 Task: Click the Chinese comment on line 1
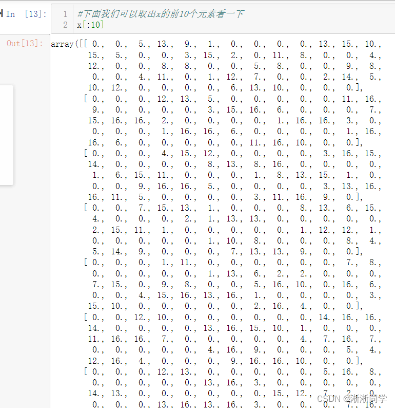tap(160, 14)
